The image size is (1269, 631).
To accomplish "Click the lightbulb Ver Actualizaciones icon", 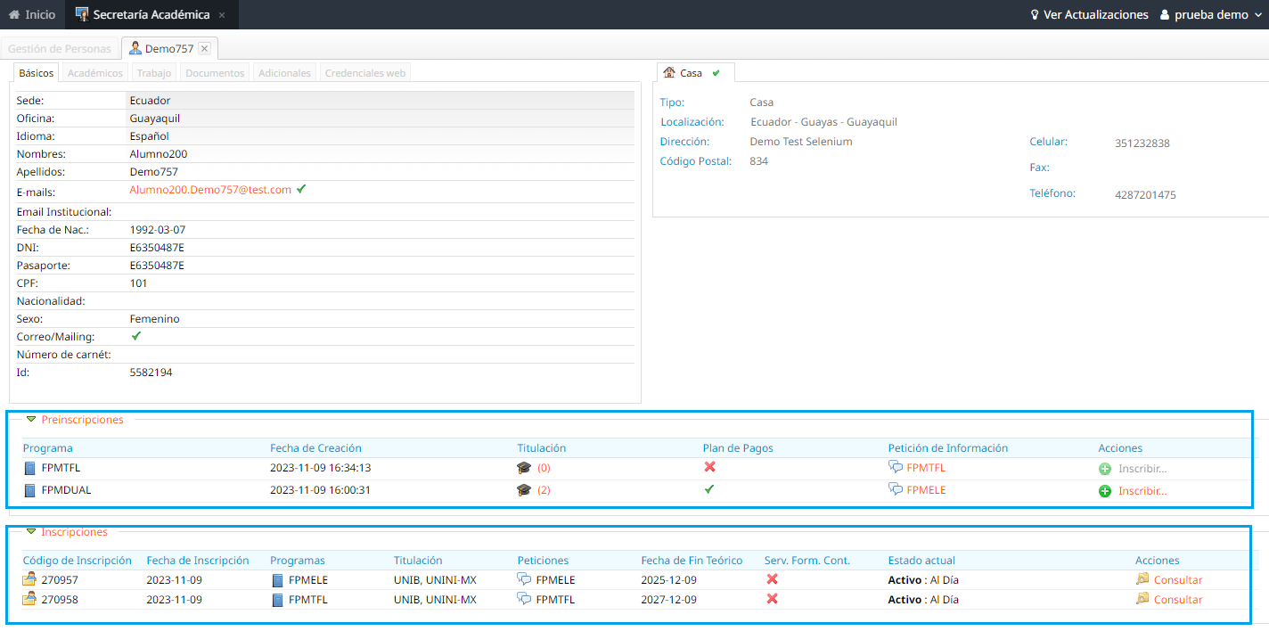I will (1035, 15).
